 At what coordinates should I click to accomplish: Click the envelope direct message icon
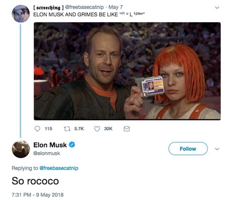[x=127, y=129]
